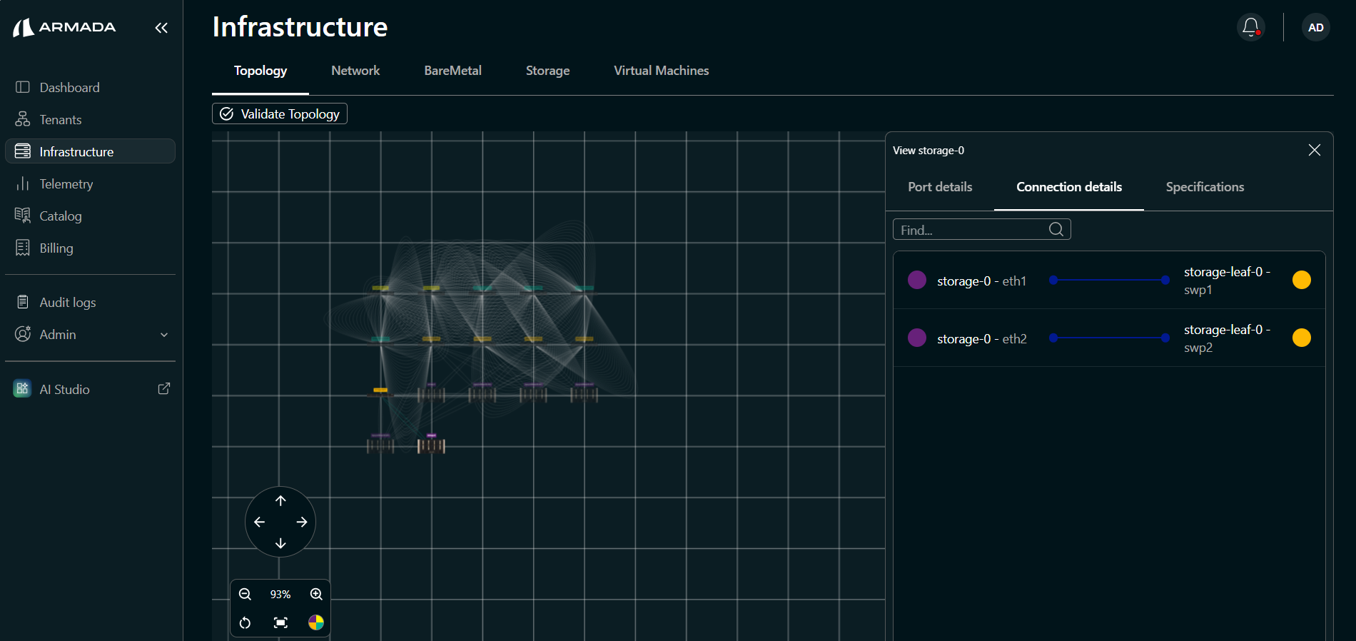Open the color legend wheel
This screenshot has height=641, width=1356.
point(316,623)
